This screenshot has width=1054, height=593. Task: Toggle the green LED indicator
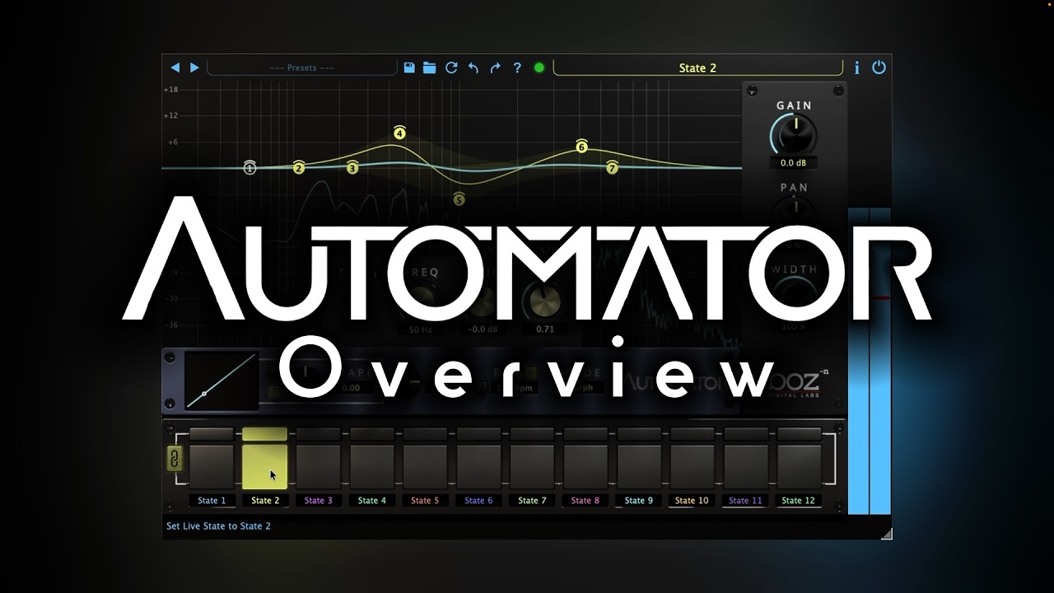pos(539,68)
